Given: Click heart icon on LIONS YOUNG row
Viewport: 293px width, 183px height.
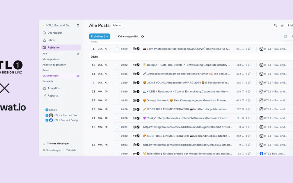Looking at the screenshot, I should 243,83.
